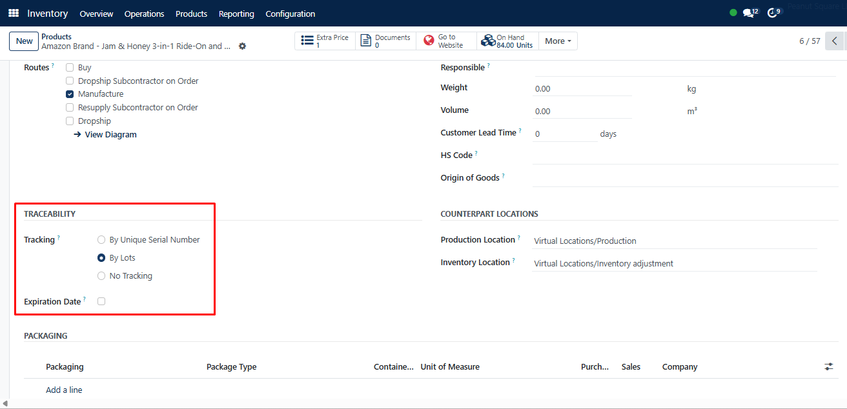Open the Configuration menu

point(291,14)
